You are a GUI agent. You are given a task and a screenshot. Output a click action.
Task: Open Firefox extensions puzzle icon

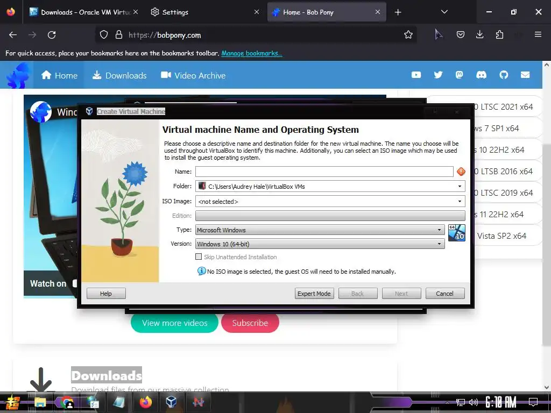(499, 34)
